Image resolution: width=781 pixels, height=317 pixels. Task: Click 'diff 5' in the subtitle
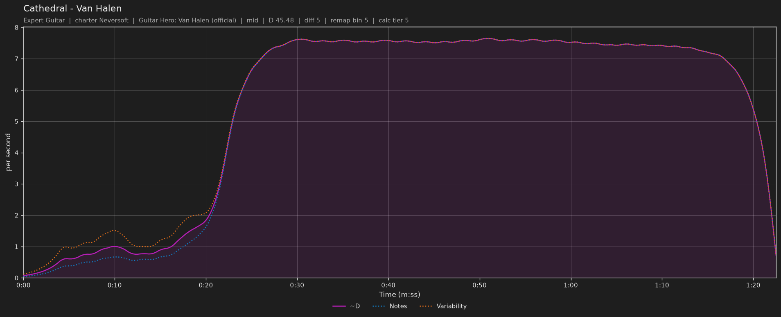point(312,20)
